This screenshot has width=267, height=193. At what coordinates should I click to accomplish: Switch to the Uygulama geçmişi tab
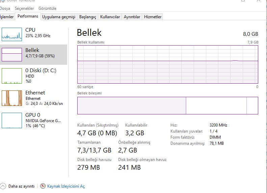[x=58, y=17]
